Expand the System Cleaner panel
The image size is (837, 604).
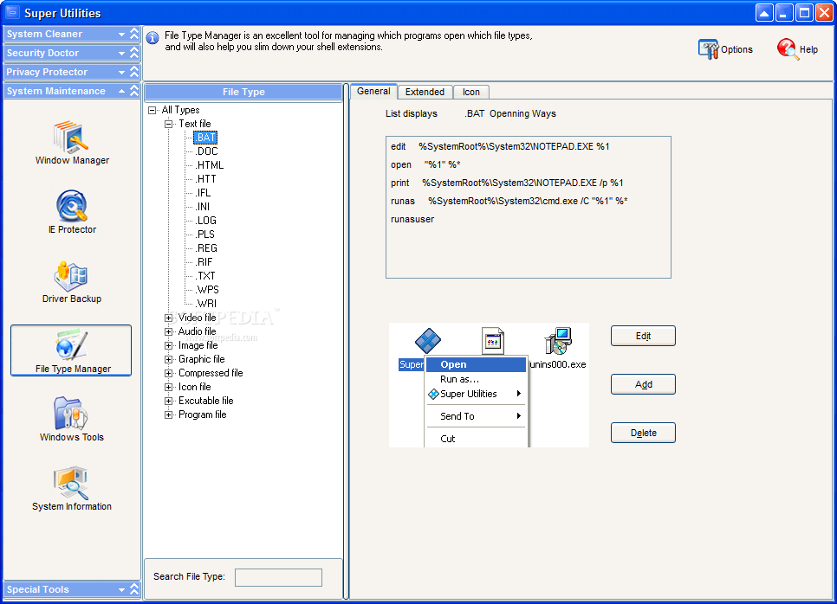[x=72, y=34]
